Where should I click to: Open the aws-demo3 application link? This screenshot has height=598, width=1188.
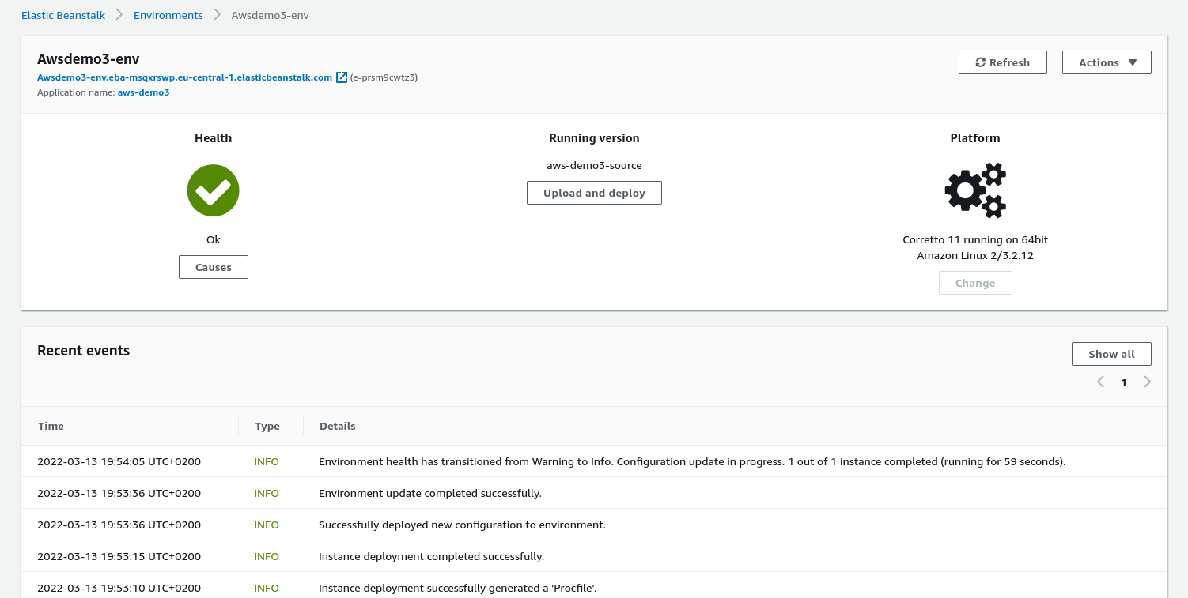coord(143,92)
